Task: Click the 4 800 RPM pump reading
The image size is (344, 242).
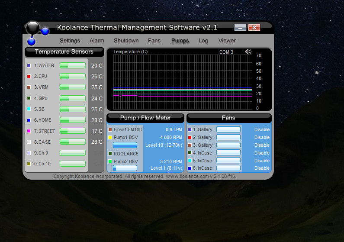Action: [171, 137]
